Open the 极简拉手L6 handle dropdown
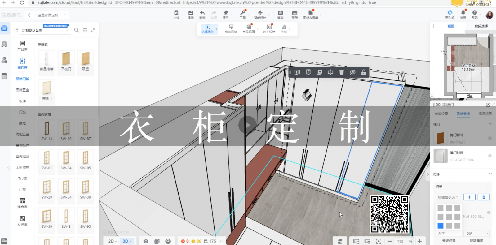This screenshot has width=496, height=245. [x=448, y=197]
